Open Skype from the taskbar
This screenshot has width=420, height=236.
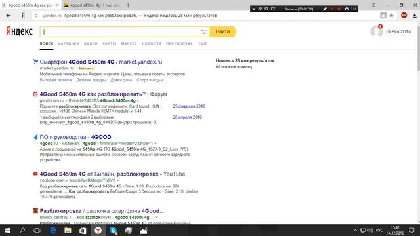(x=113, y=230)
